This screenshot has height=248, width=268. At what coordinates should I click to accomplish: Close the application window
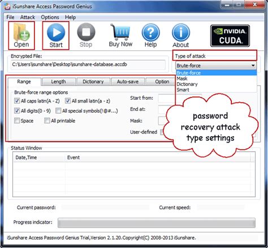[x=255, y=5]
